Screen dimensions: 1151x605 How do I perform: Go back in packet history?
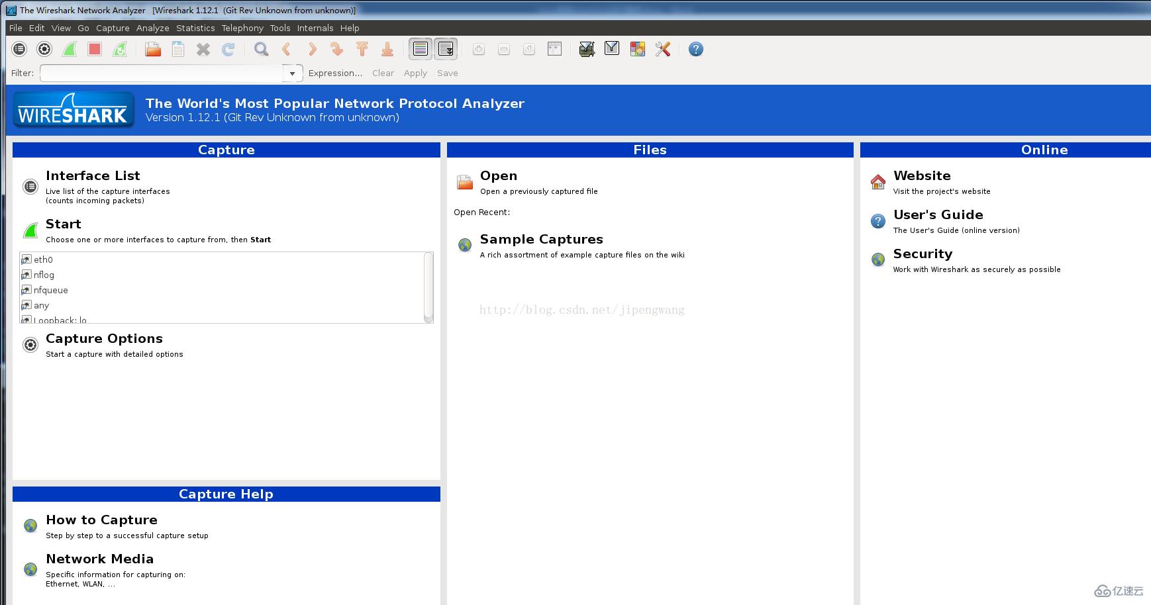pyautogui.click(x=287, y=49)
